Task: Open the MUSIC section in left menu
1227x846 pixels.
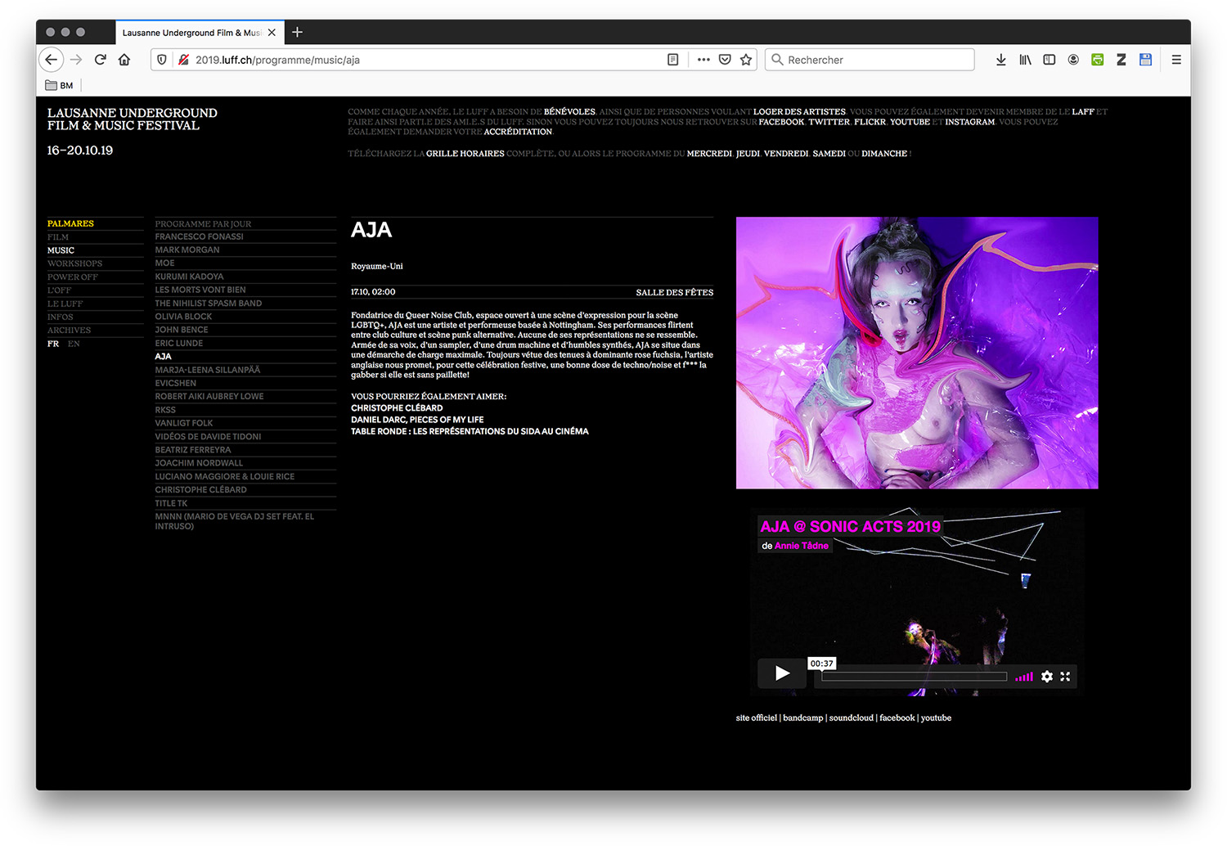Action: pyautogui.click(x=61, y=250)
